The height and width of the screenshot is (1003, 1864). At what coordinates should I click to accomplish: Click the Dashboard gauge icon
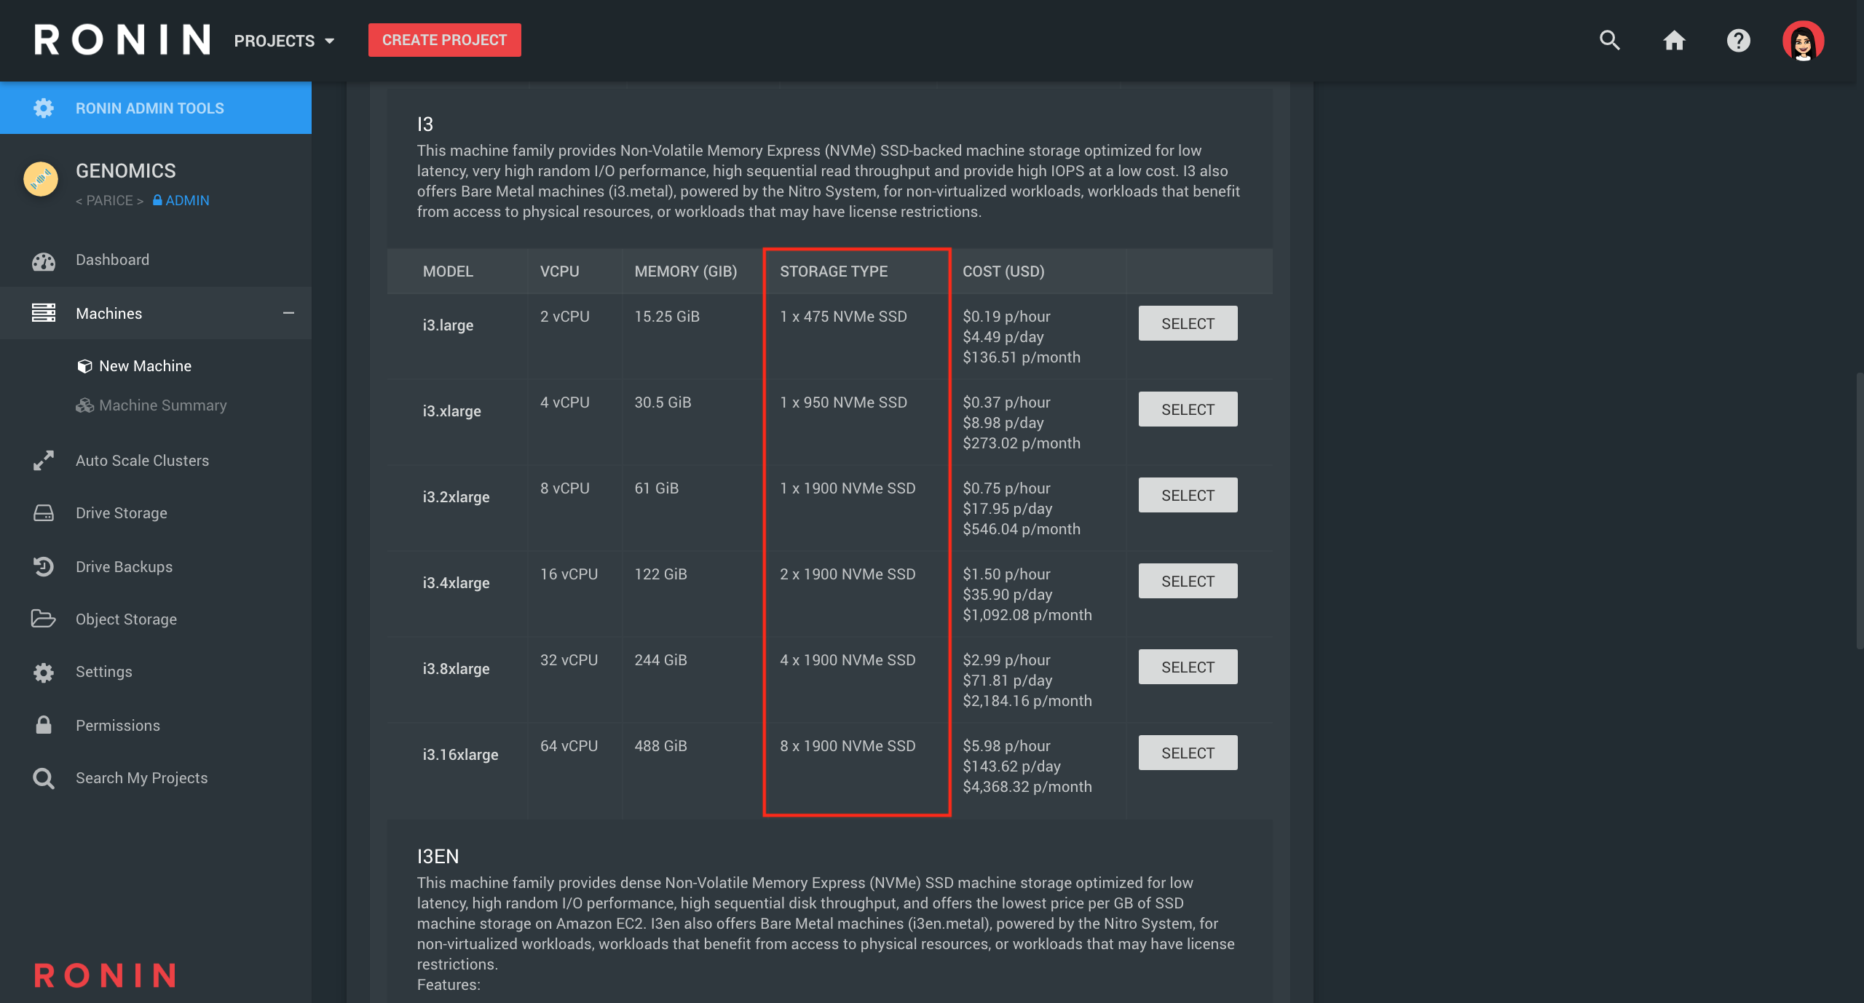pyautogui.click(x=44, y=261)
